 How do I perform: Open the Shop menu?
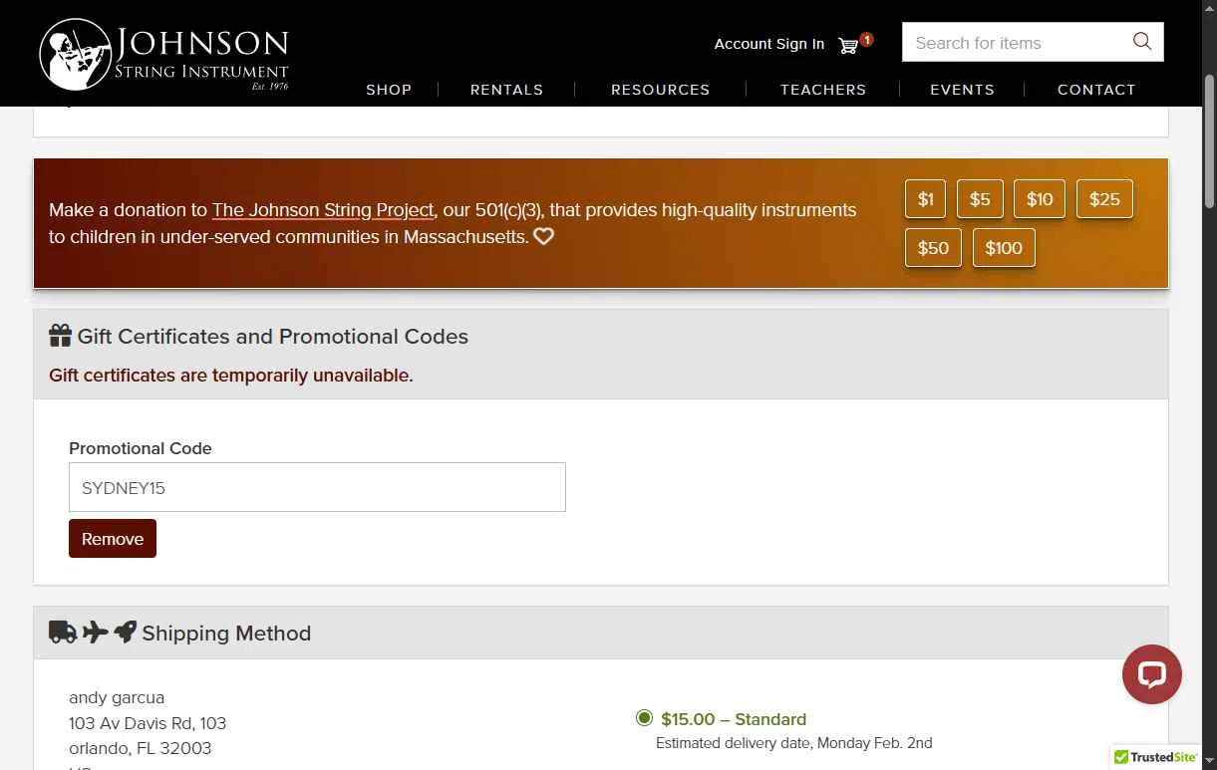389,90
